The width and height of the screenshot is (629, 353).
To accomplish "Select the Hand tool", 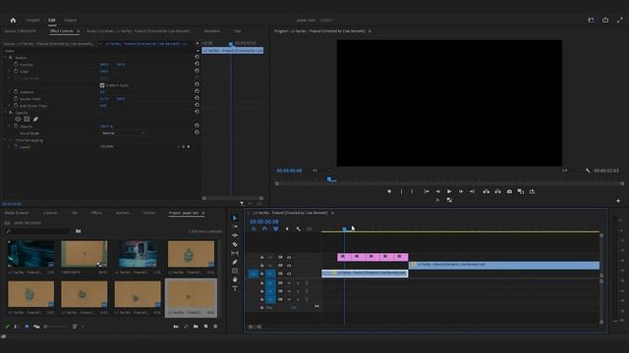I will tap(235, 279).
